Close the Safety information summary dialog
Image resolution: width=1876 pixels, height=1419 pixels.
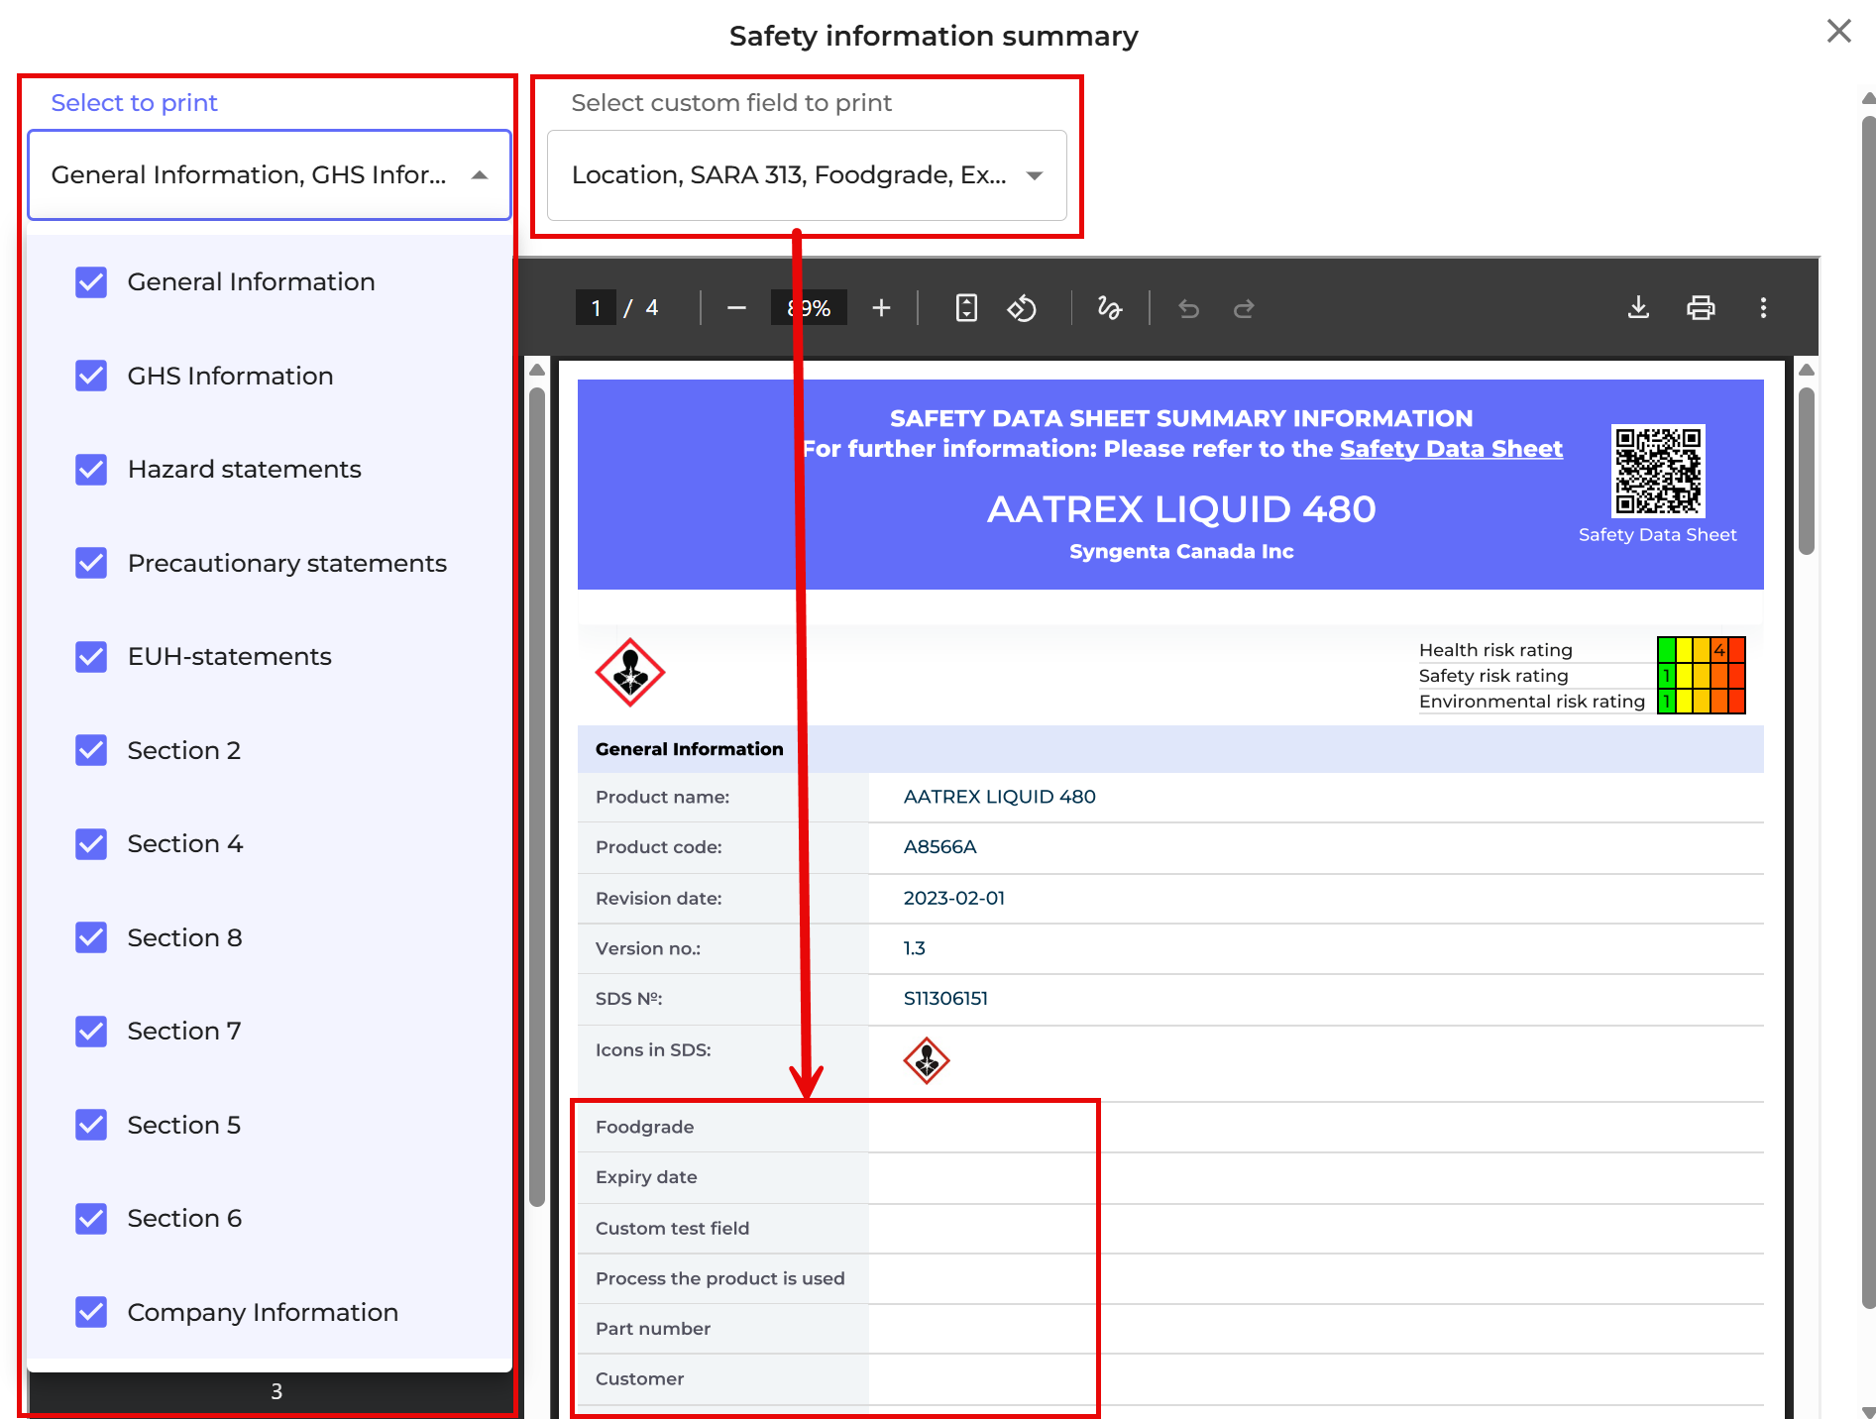pos(1838,31)
